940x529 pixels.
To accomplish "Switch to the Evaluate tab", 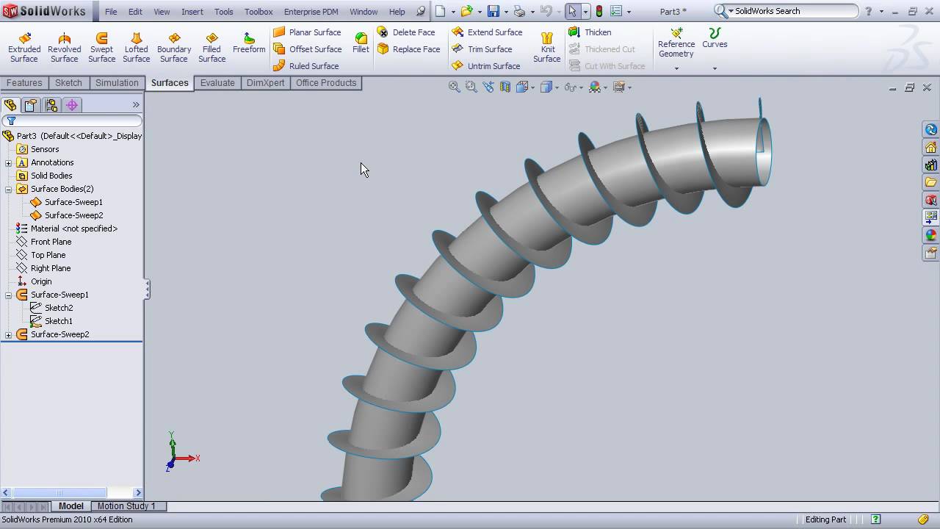I will tap(217, 83).
